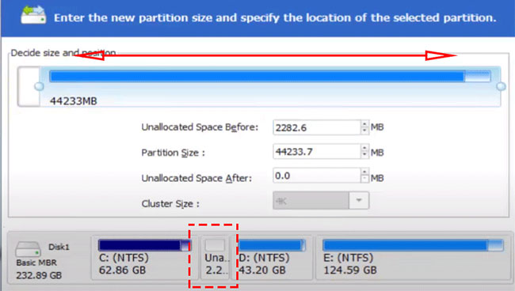
Task: Select the right partition resize handle
Action: (501, 86)
